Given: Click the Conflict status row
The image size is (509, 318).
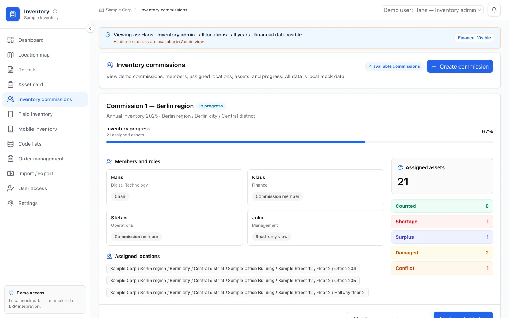Looking at the screenshot, I should click(x=442, y=268).
